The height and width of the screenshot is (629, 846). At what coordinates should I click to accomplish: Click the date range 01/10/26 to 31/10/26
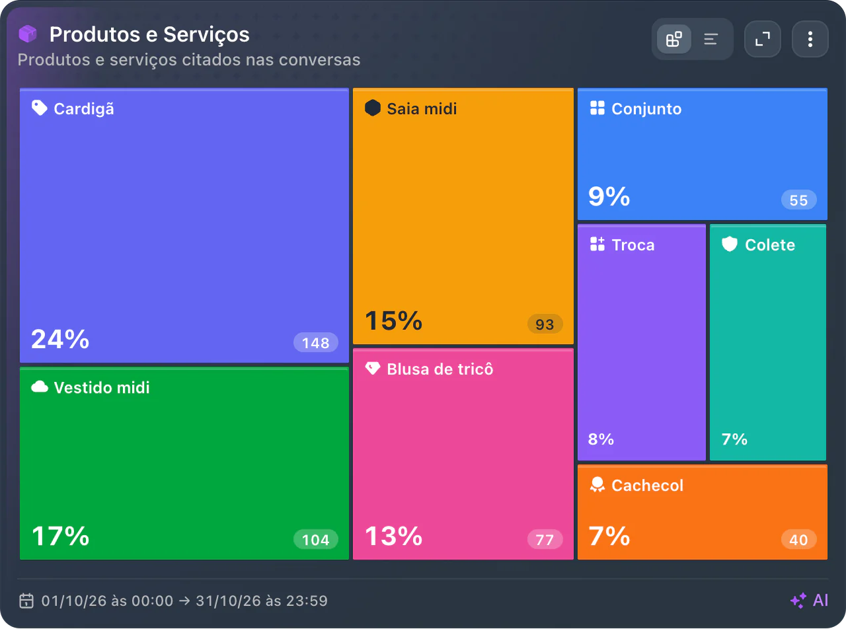[184, 601]
